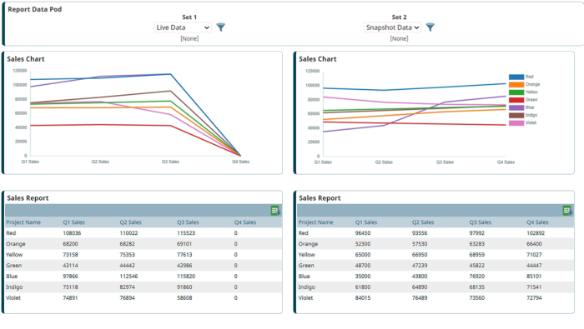Export right Sales Report via grid icon
The width and height of the screenshot is (584, 329).
pyautogui.click(x=567, y=211)
